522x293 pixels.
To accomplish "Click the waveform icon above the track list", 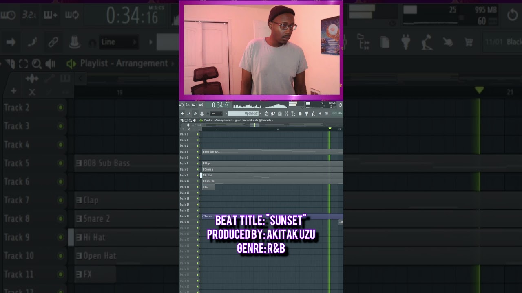I will (x=189, y=125).
